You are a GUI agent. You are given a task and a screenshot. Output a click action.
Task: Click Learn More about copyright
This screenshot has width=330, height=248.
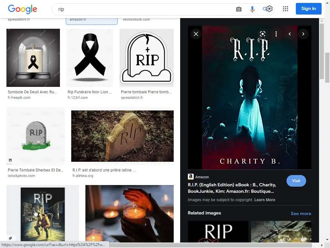(265, 200)
